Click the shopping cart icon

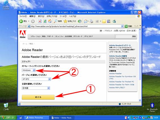pos(101,31)
